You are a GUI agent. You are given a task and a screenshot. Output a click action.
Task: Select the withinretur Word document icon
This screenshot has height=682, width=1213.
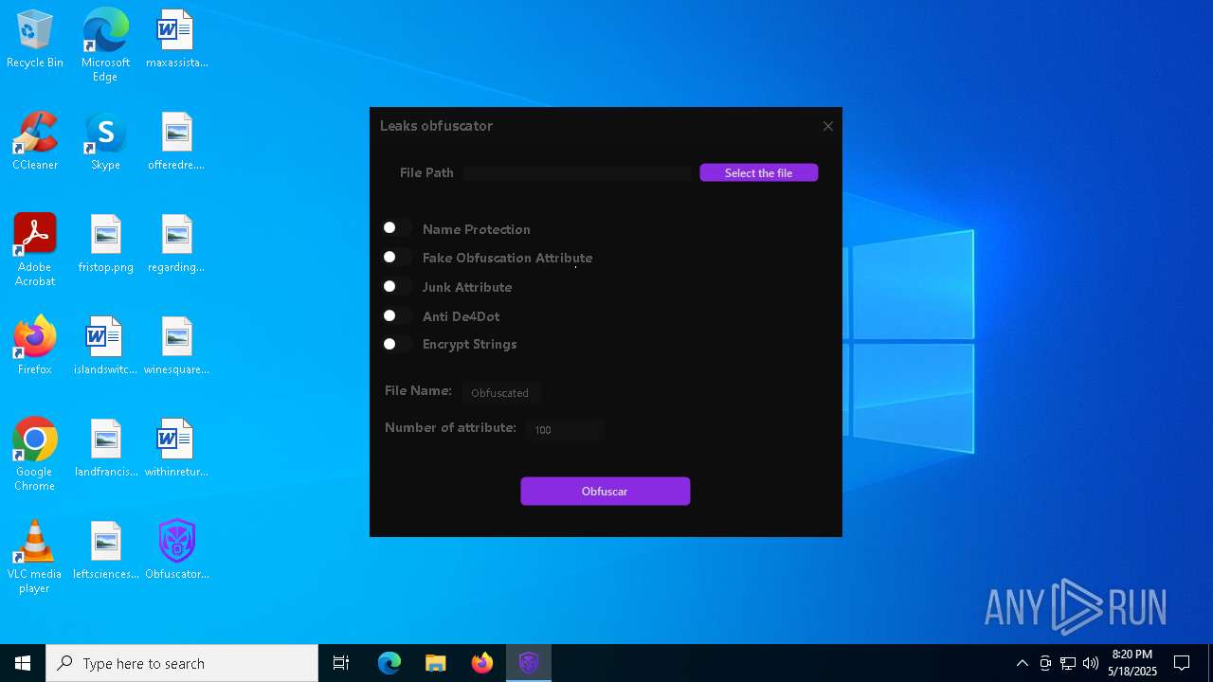pyautogui.click(x=176, y=449)
